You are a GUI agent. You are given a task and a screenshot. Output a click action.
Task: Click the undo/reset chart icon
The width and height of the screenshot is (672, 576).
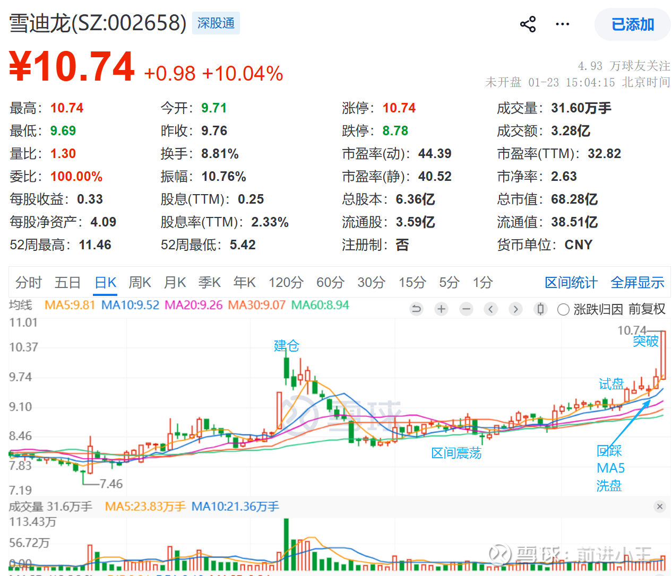tap(417, 309)
